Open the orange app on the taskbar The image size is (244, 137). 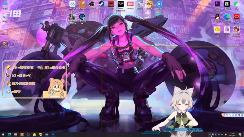(x=22, y=134)
